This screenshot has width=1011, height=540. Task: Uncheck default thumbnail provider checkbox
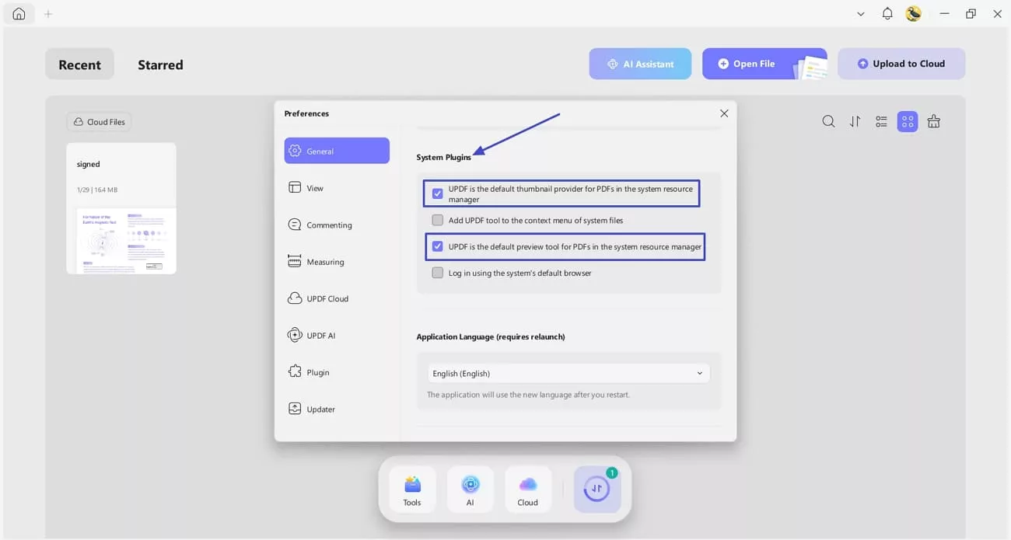[x=438, y=193]
